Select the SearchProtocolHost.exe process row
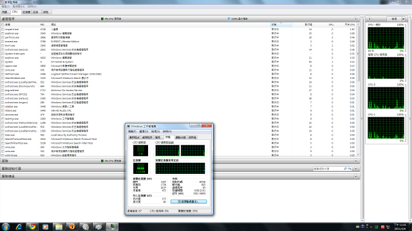Image resolution: width=412 pixels, height=231 pixels. click(x=179, y=139)
